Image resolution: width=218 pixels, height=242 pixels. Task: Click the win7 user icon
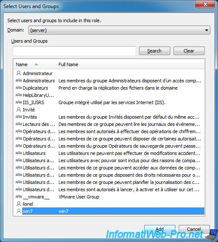point(19,211)
